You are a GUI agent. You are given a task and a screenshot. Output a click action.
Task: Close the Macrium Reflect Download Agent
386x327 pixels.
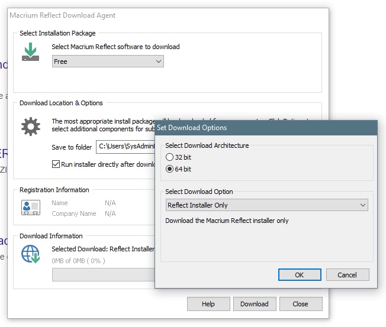pos(301,304)
